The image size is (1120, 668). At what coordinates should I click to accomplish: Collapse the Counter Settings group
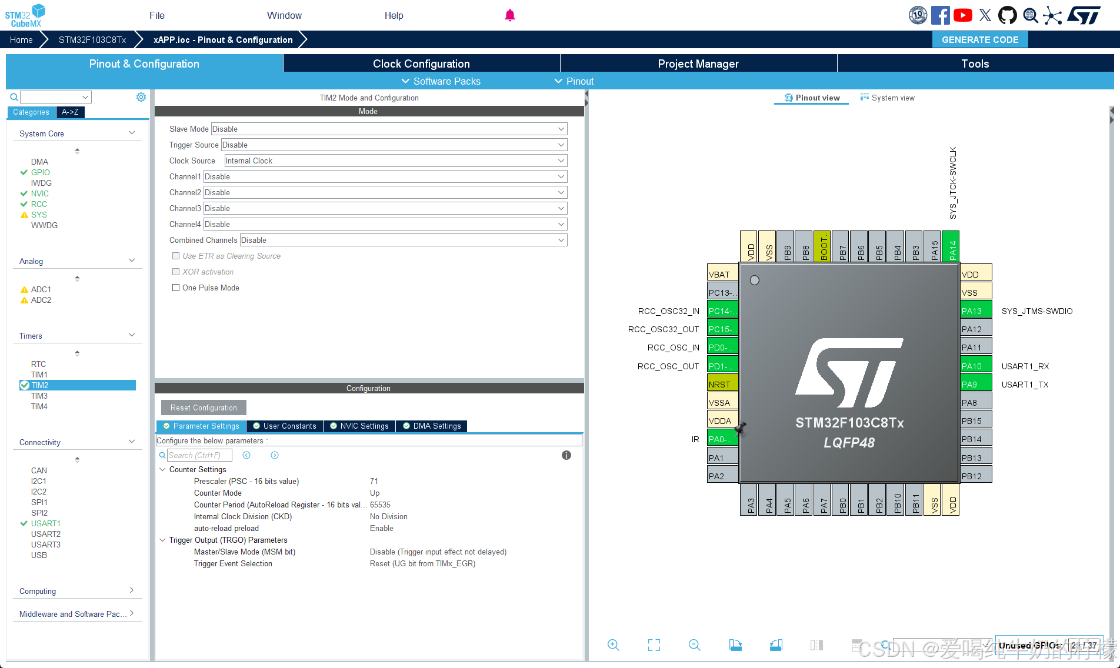click(x=162, y=469)
